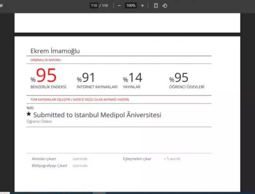Click the Bibliyografyayı Çıkart setting label
Screen dimensions: 255x194
(x=49, y=166)
